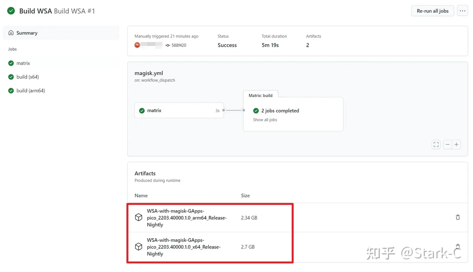Click the 5m 19s total duration
The width and height of the screenshot is (473, 272).
[x=270, y=45]
